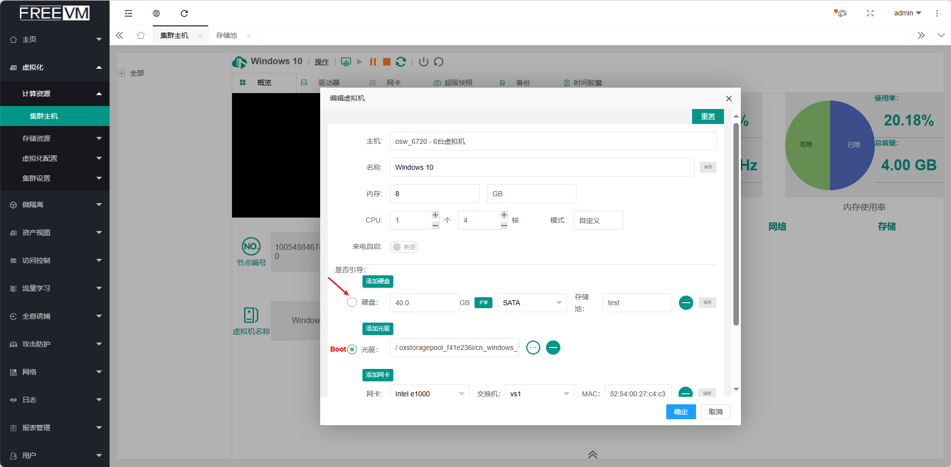
Task: Switch to the 存储池 tab
Action: point(227,35)
